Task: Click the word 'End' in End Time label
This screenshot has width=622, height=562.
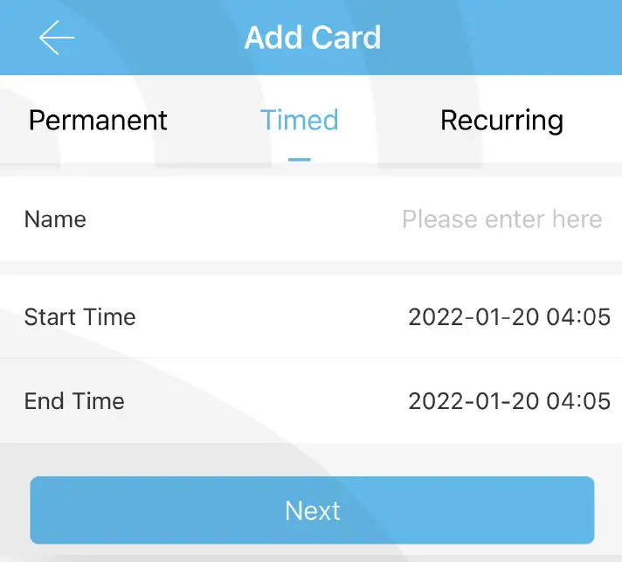Action: (45, 401)
